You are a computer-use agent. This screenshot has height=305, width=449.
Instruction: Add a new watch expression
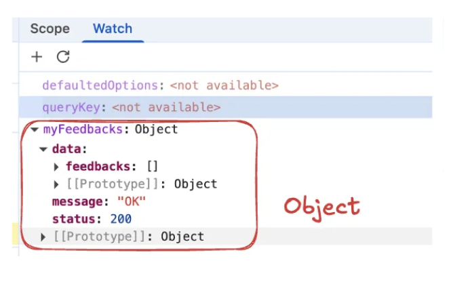click(x=37, y=57)
